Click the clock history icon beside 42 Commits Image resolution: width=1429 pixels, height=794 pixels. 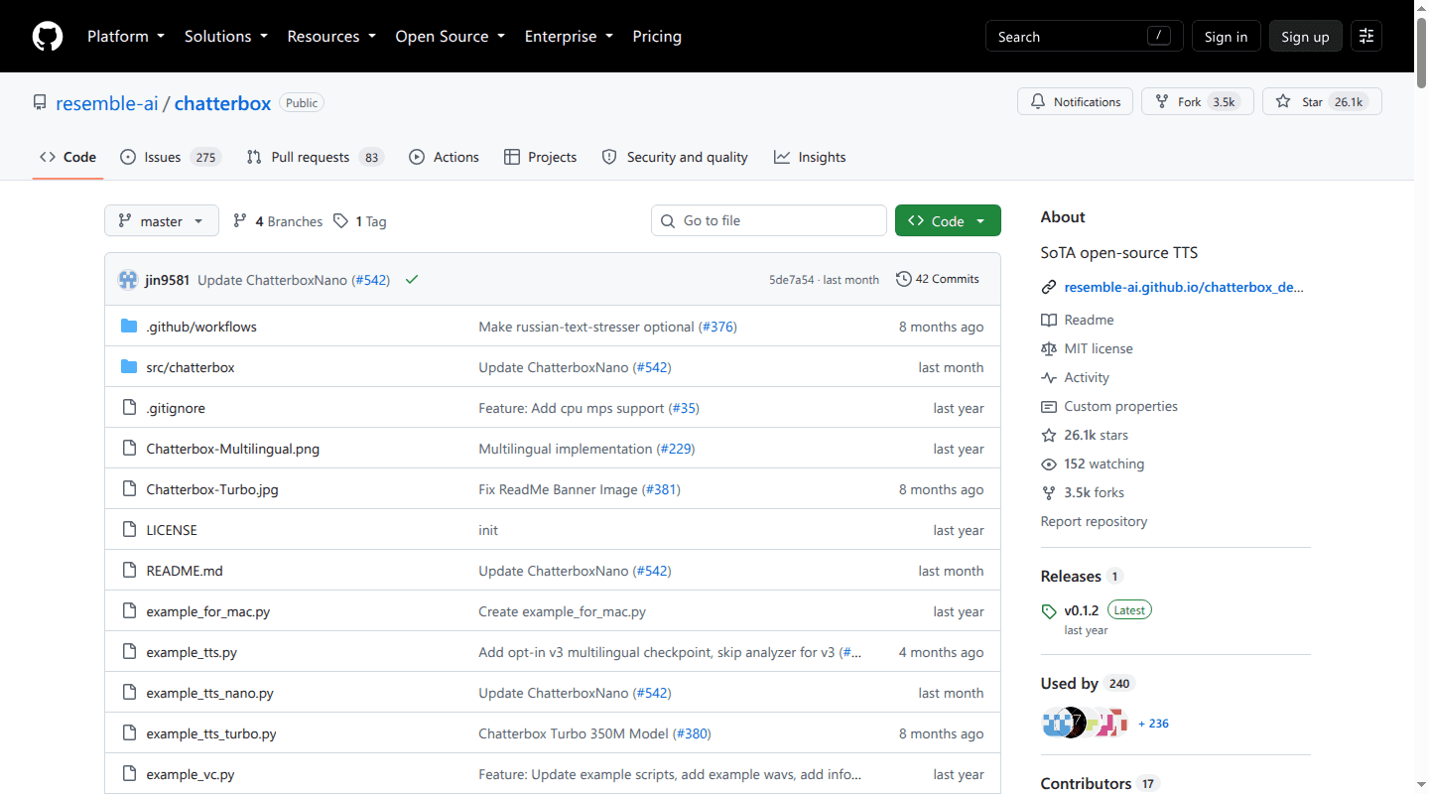point(904,279)
